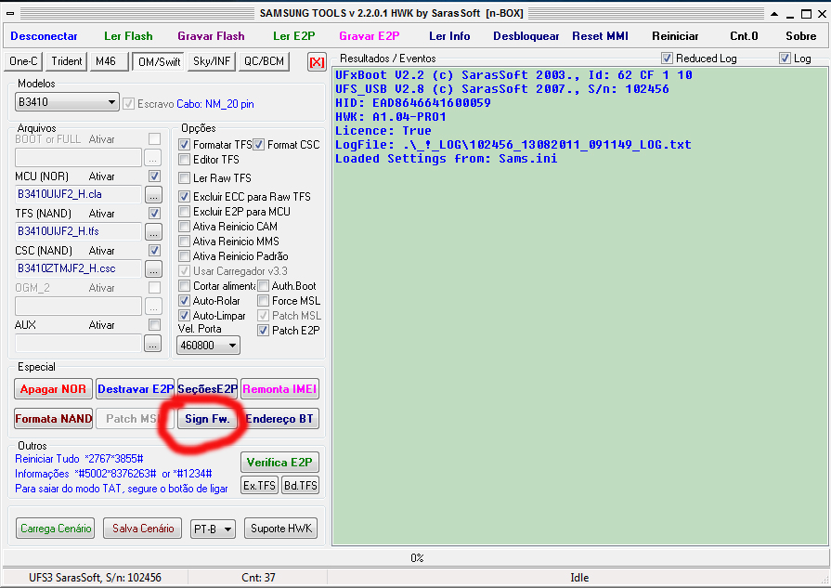Toggle CSC (NAND) Ativar checkbox
The image size is (831, 588).
coord(154,250)
